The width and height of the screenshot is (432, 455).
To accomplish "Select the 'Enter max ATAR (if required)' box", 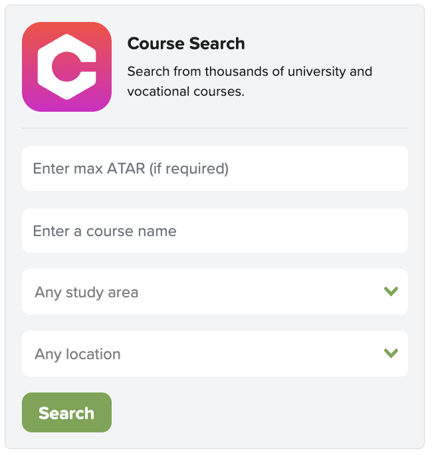I will (215, 168).
